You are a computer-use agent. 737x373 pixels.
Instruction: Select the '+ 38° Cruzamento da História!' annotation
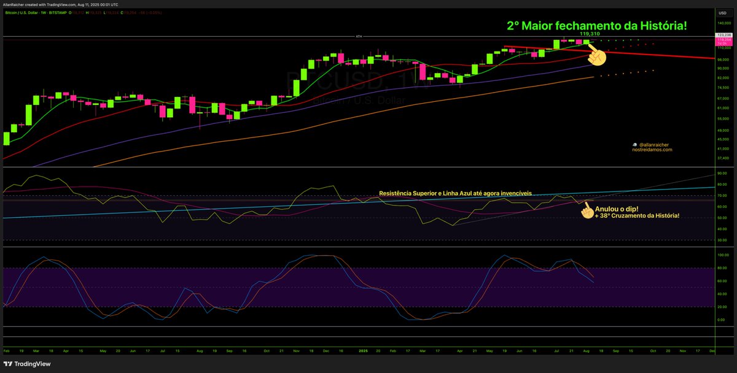tap(636, 217)
